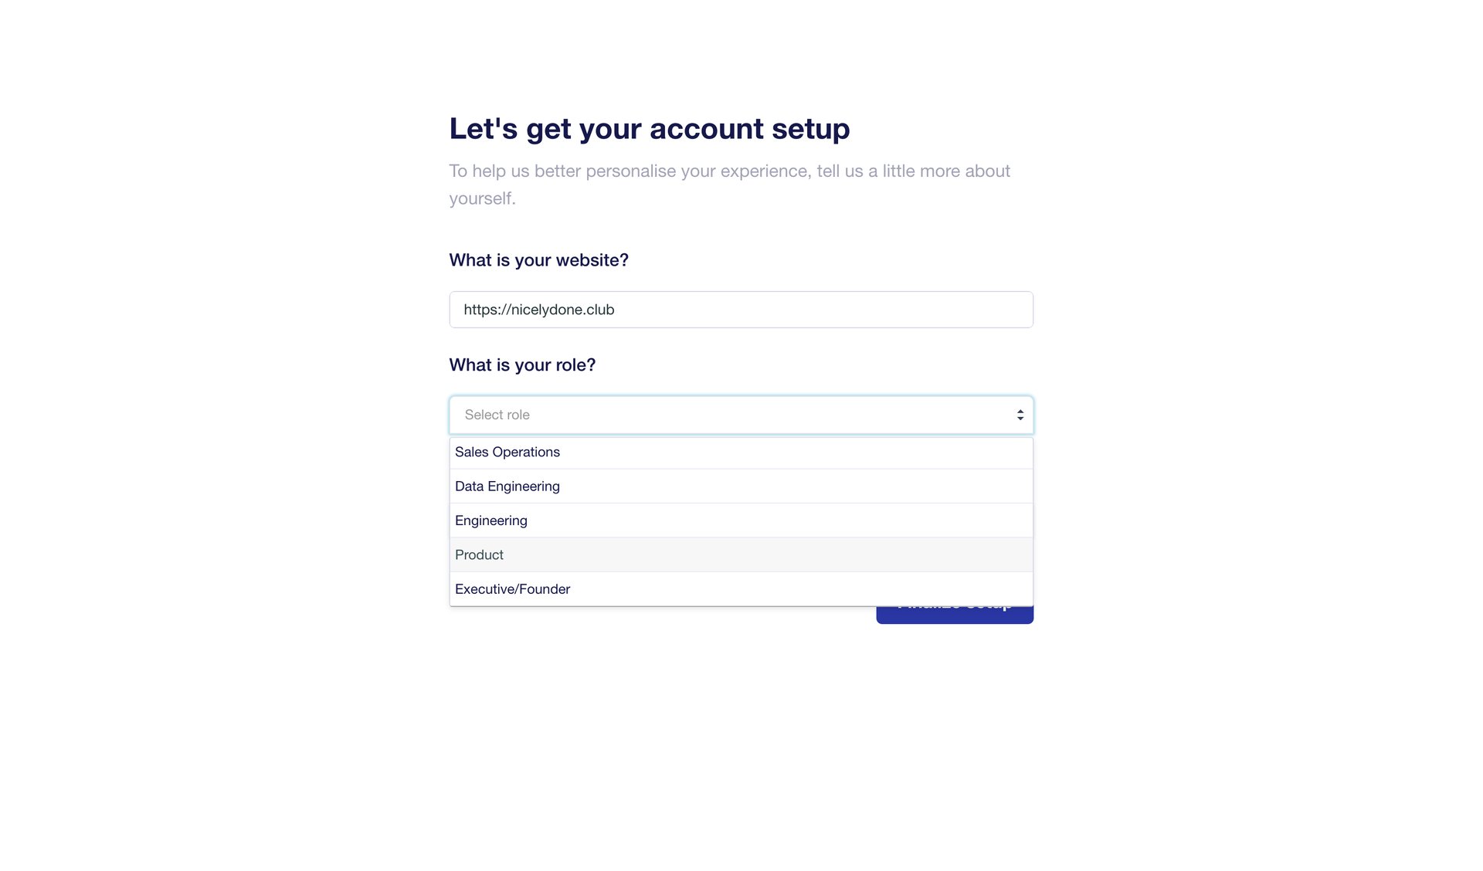The width and height of the screenshot is (1483, 871).
Task: Click the empty right side of the Product row
Action: pyautogui.click(x=888, y=555)
